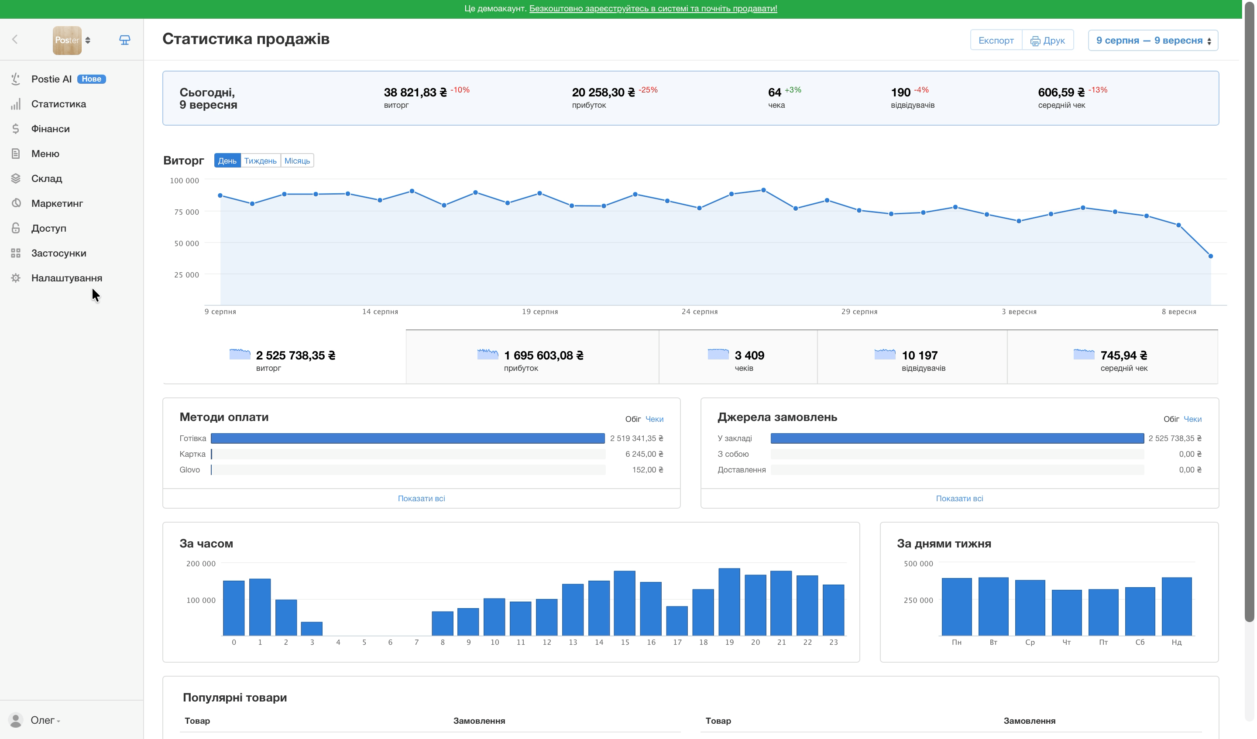Click the Налаштування gear icon
1257x739 pixels.
point(16,278)
